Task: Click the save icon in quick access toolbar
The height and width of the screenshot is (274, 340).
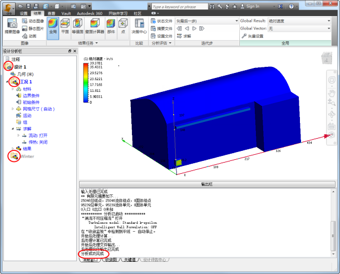Action: [28, 7]
